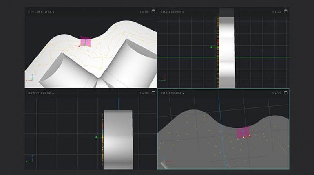The image size is (314, 175).
Task: Click the 1 x 10 grid scale in front view
Action: click(x=144, y=93)
